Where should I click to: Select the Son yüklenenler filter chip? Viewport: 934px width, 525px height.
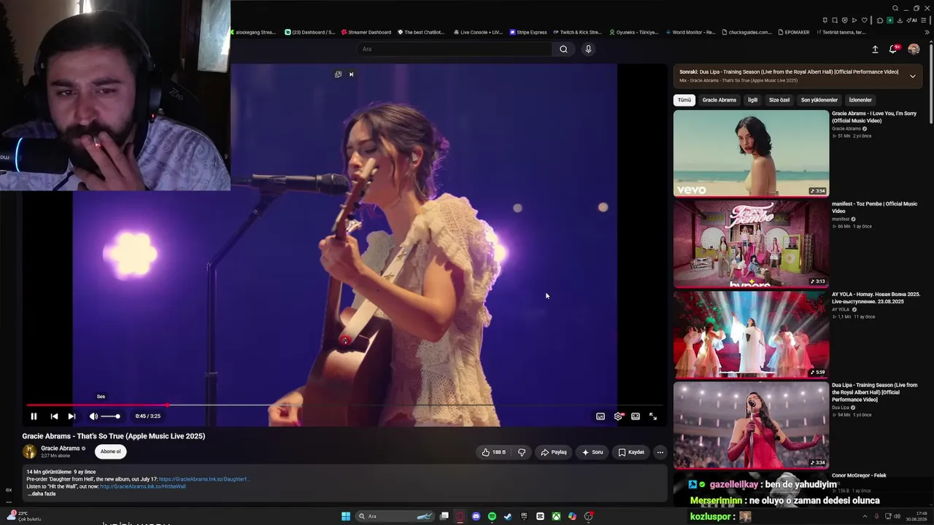click(819, 100)
